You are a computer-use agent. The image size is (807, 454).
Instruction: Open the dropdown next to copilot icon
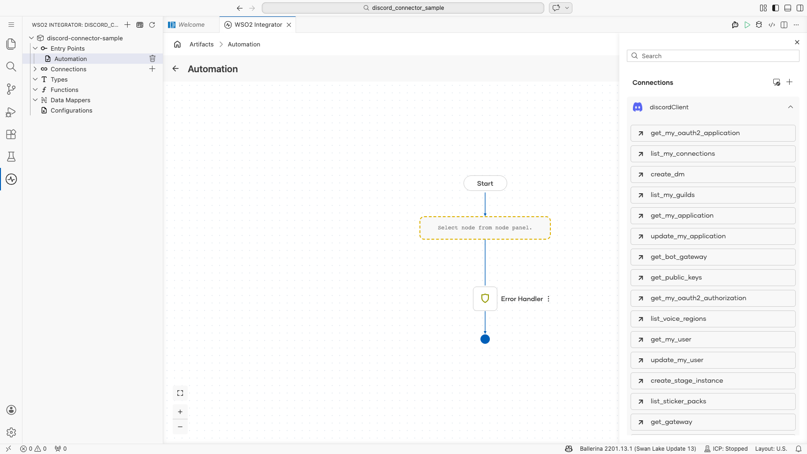click(567, 8)
